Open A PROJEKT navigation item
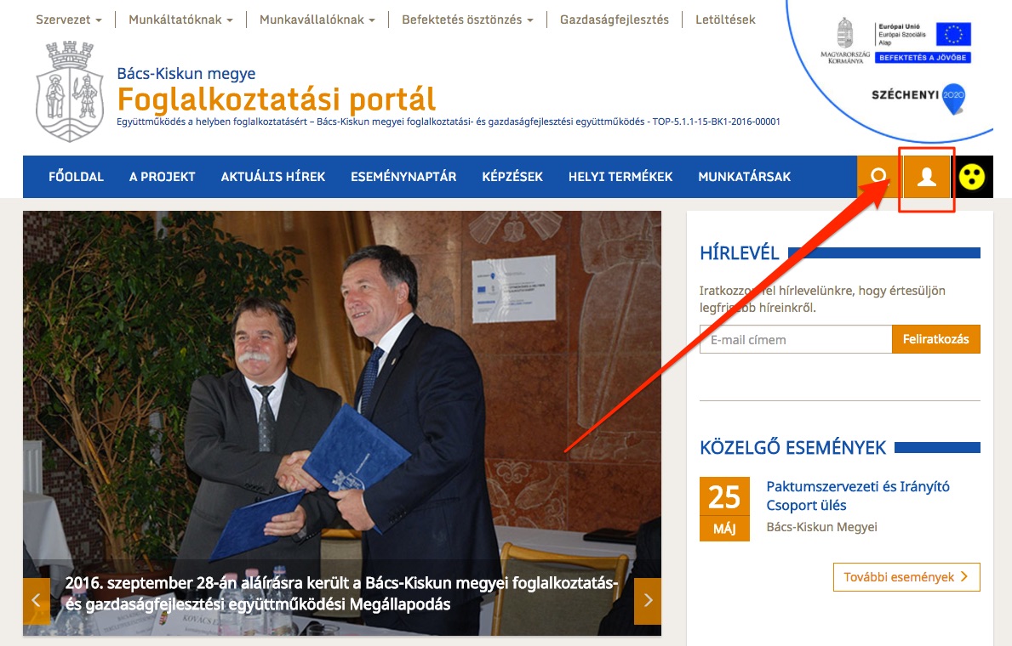This screenshot has height=646, width=1012. click(162, 177)
